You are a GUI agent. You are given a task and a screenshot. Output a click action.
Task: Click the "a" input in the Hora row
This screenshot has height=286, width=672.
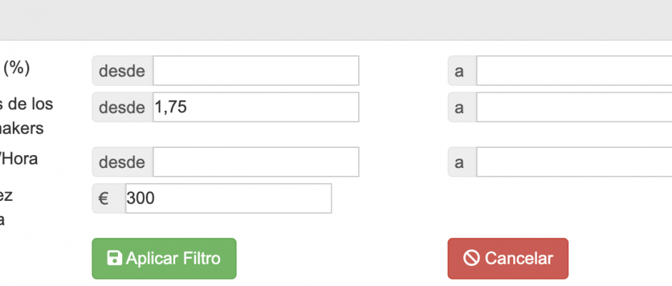[x=573, y=162]
